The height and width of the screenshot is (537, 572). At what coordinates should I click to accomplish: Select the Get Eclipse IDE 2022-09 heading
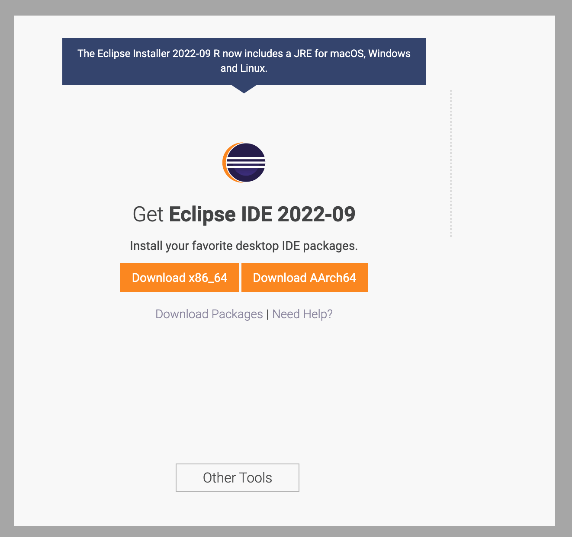click(244, 214)
